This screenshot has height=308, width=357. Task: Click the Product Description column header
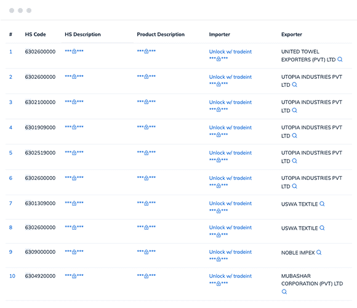pyautogui.click(x=161, y=34)
